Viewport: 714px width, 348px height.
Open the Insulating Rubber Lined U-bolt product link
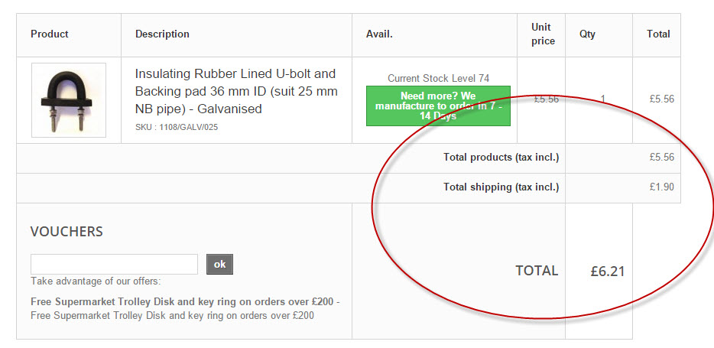click(235, 91)
